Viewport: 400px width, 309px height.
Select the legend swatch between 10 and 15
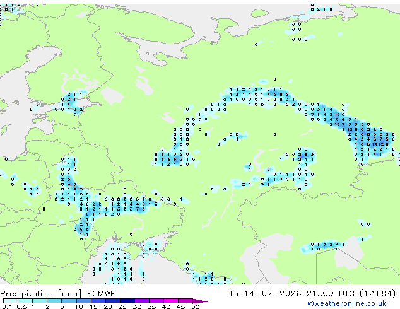coord(84,301)
